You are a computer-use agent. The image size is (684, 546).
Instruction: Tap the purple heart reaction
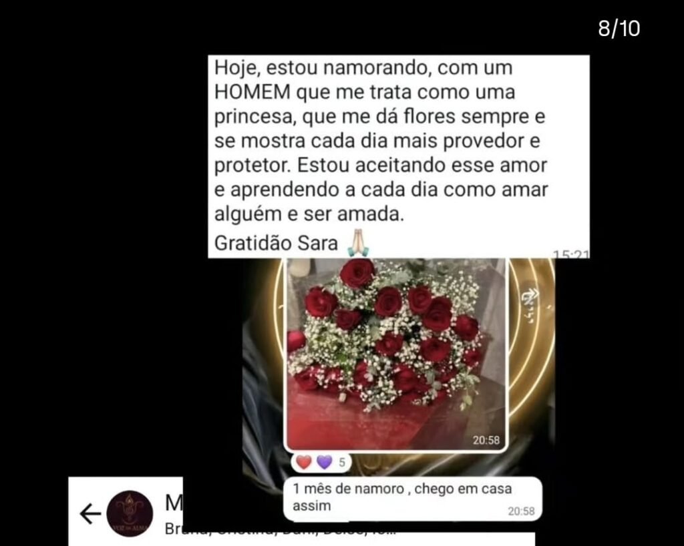point(324,462)
